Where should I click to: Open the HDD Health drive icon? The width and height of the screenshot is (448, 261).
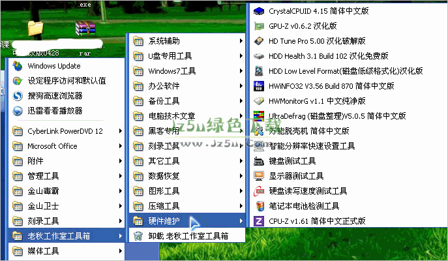[259, 56]
